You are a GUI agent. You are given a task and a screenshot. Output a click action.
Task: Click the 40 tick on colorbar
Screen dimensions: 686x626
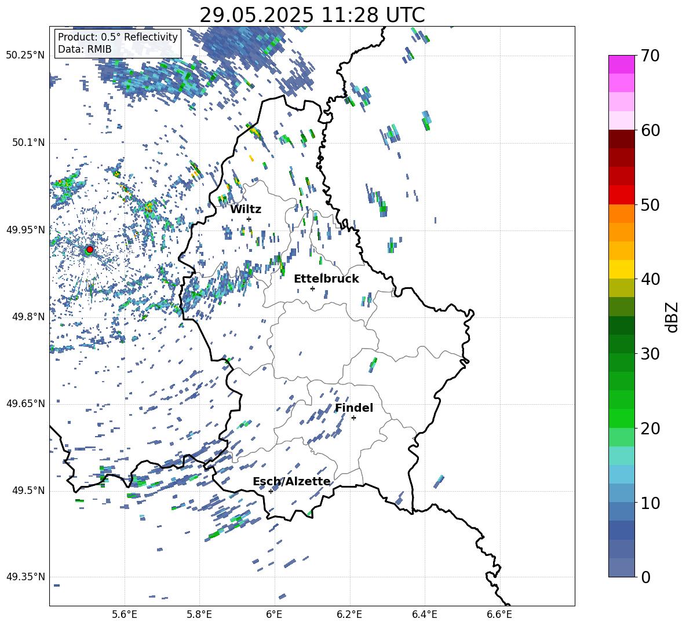coord(650,279)
